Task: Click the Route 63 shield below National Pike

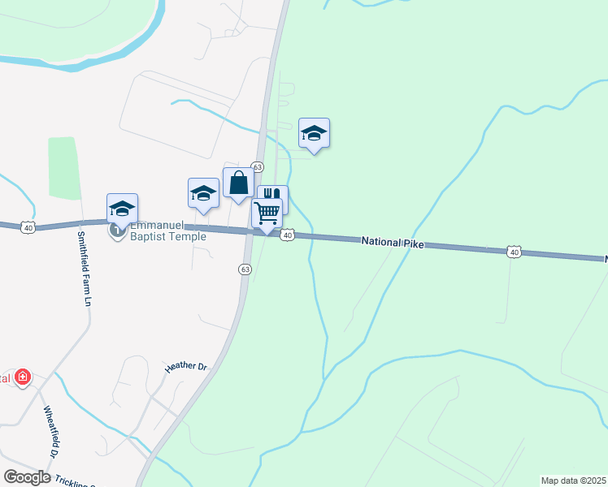Action: [x=245, y=269]
